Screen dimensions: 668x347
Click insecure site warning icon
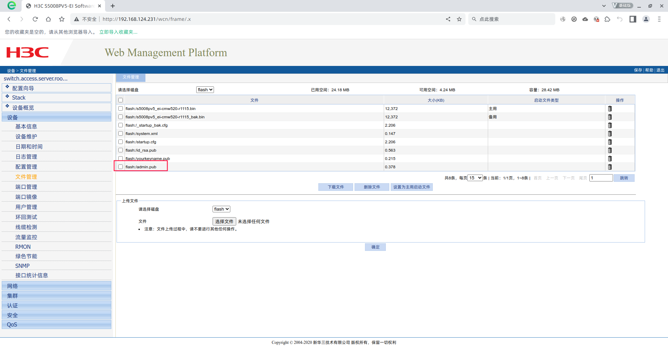(x=77, y=19)
